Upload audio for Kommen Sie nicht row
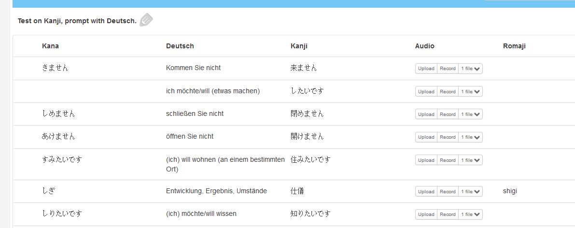 pyautogui.click(x=426, y=69)
